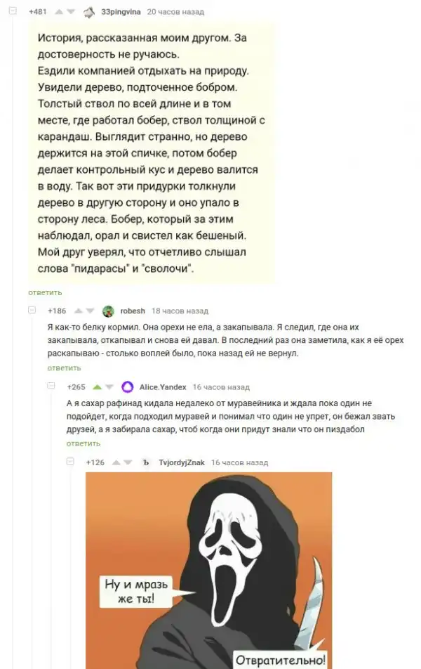The width and height of the screenshot is (421, 669).
Task: Open the '20 часов назад' timestamp link
Action: 175,12
